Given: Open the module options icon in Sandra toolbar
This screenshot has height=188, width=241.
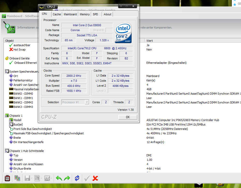Looking at the screenshot, I should coord(7,178).
